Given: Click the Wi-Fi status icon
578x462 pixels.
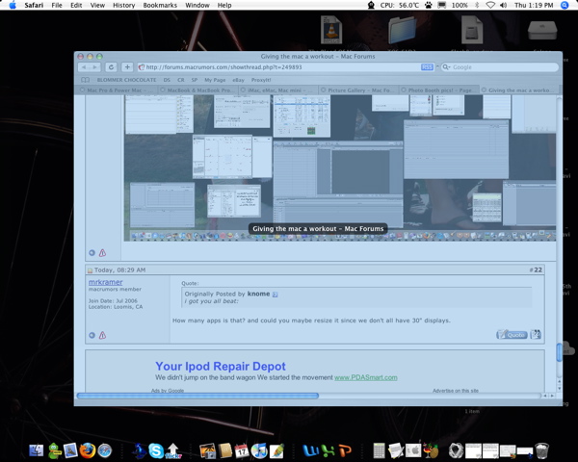Looking at the screenshot, I should click(x=490, y=5).
